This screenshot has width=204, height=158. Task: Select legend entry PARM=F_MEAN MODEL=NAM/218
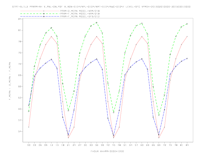80,14
